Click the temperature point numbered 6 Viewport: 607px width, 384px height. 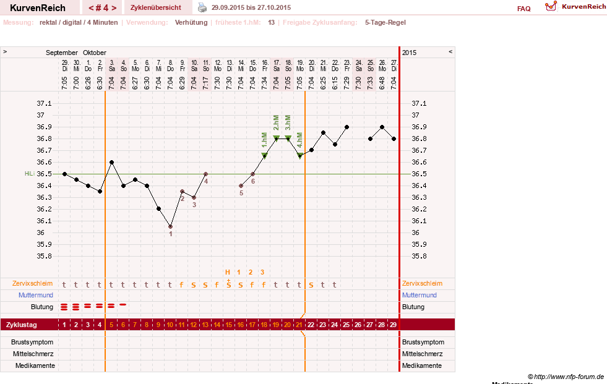(x=253, y=174)
